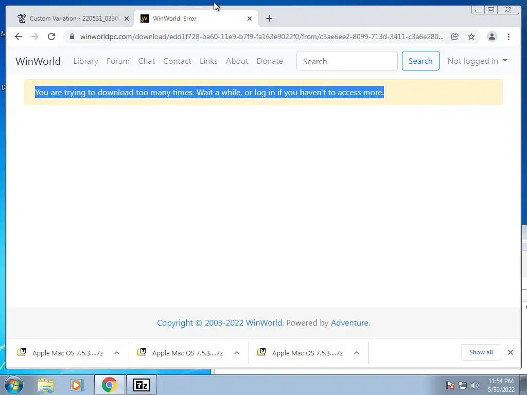The image size is (527, 395).
Task: Switch to 7-Zip in the taskbar
Action: [x=142, y=385]
